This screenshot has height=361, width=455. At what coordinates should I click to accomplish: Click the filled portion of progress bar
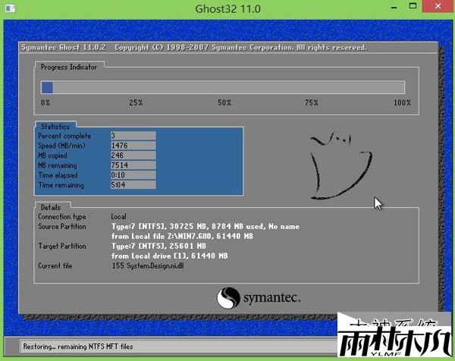[x=47, y=88]
